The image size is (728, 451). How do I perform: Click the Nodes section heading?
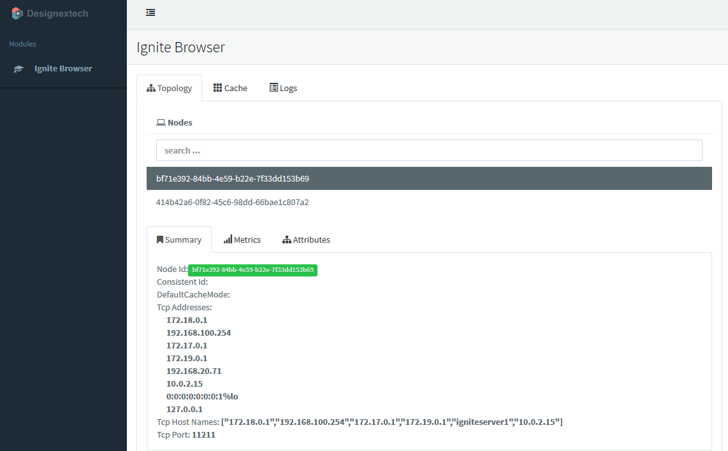[x=180, y=122]
